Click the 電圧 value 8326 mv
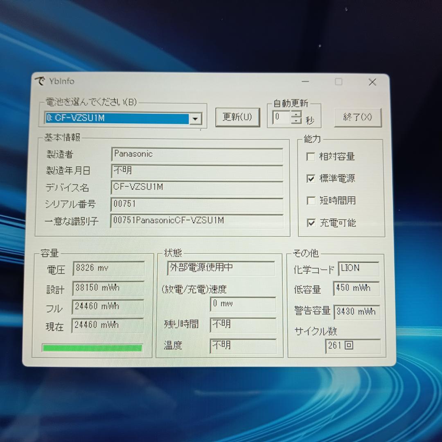This screenshot has width=442, height=442. pyautogui.click(x=109, y=268)
